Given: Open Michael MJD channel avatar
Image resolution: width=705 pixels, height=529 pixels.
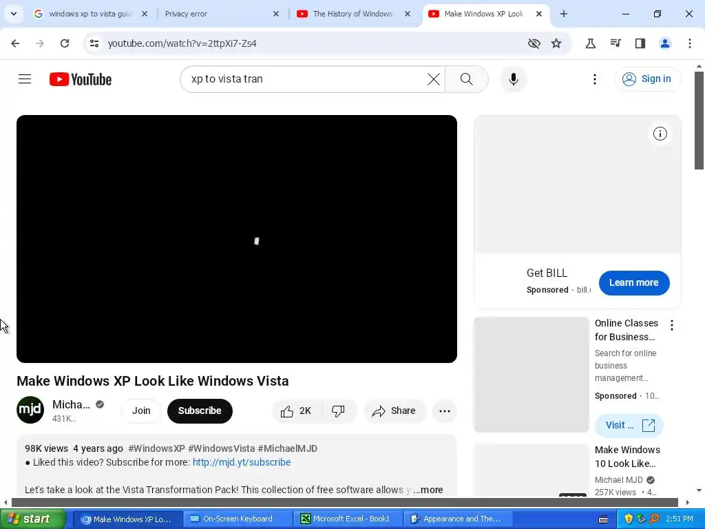Looking at the screenshot, I should tap(30, 410).
